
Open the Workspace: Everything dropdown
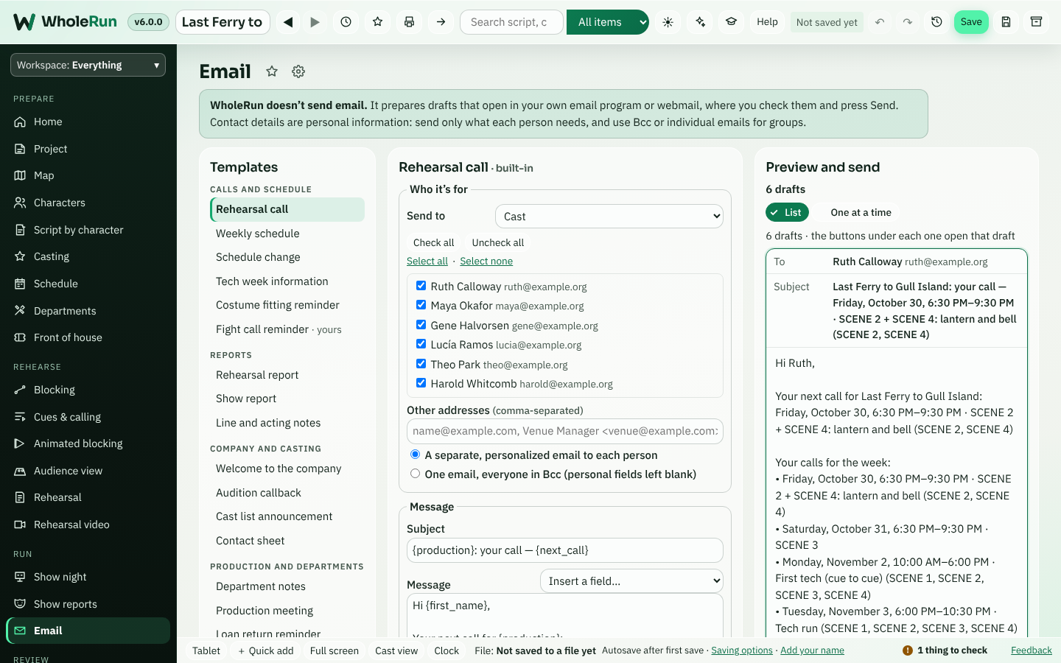[88, 65]
